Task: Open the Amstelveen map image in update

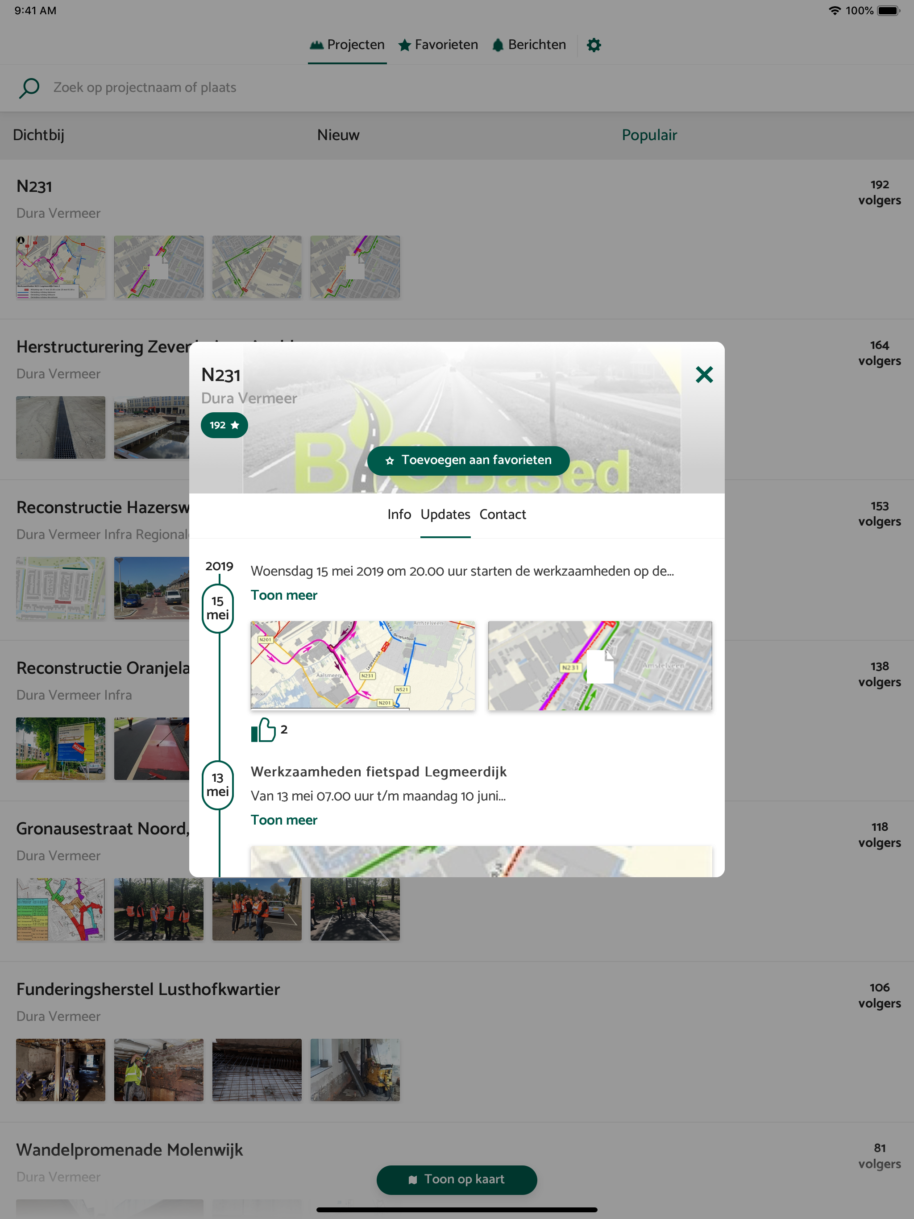Action: click(600, 666)
